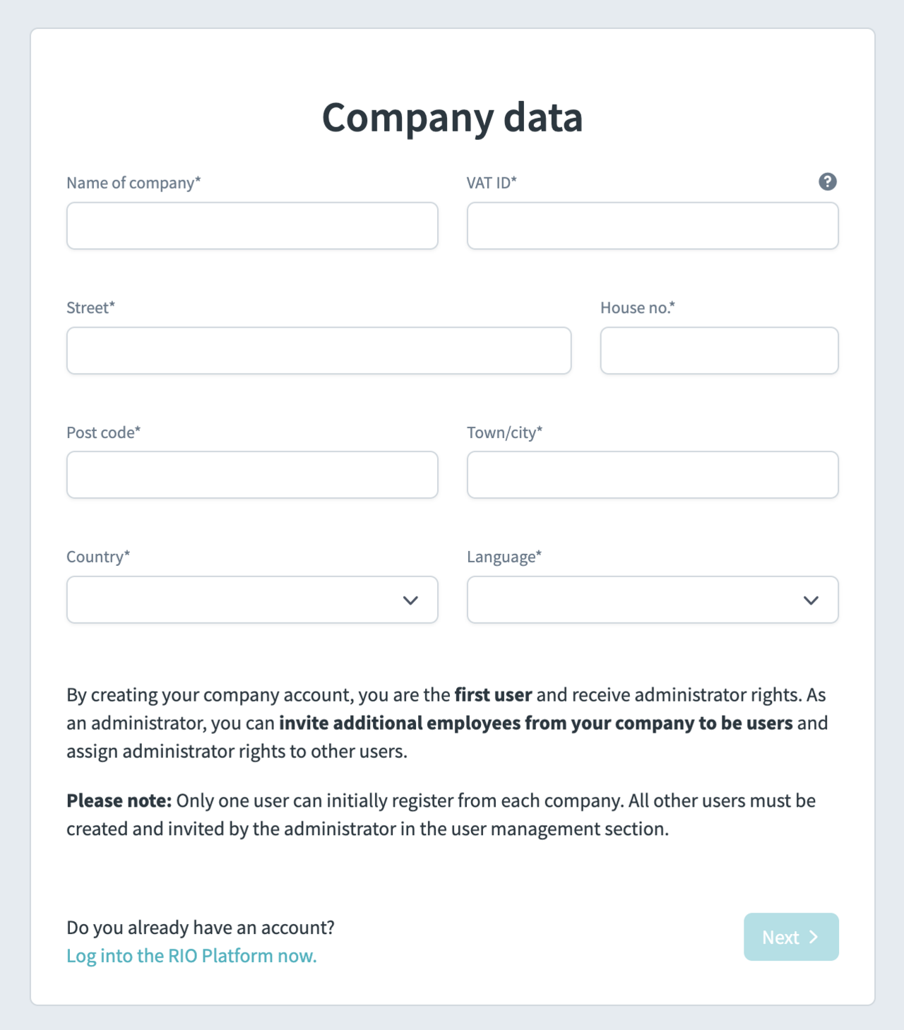Click the VAT ID input field
Image resolution: width=904 pixels, height=1030 pixels.
tap(652, 225)
